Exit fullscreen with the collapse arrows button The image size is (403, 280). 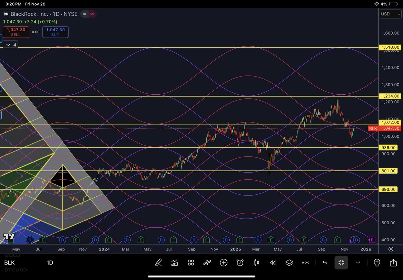[341, 263]
